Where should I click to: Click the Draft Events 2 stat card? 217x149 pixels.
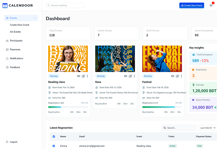[165, 33]
